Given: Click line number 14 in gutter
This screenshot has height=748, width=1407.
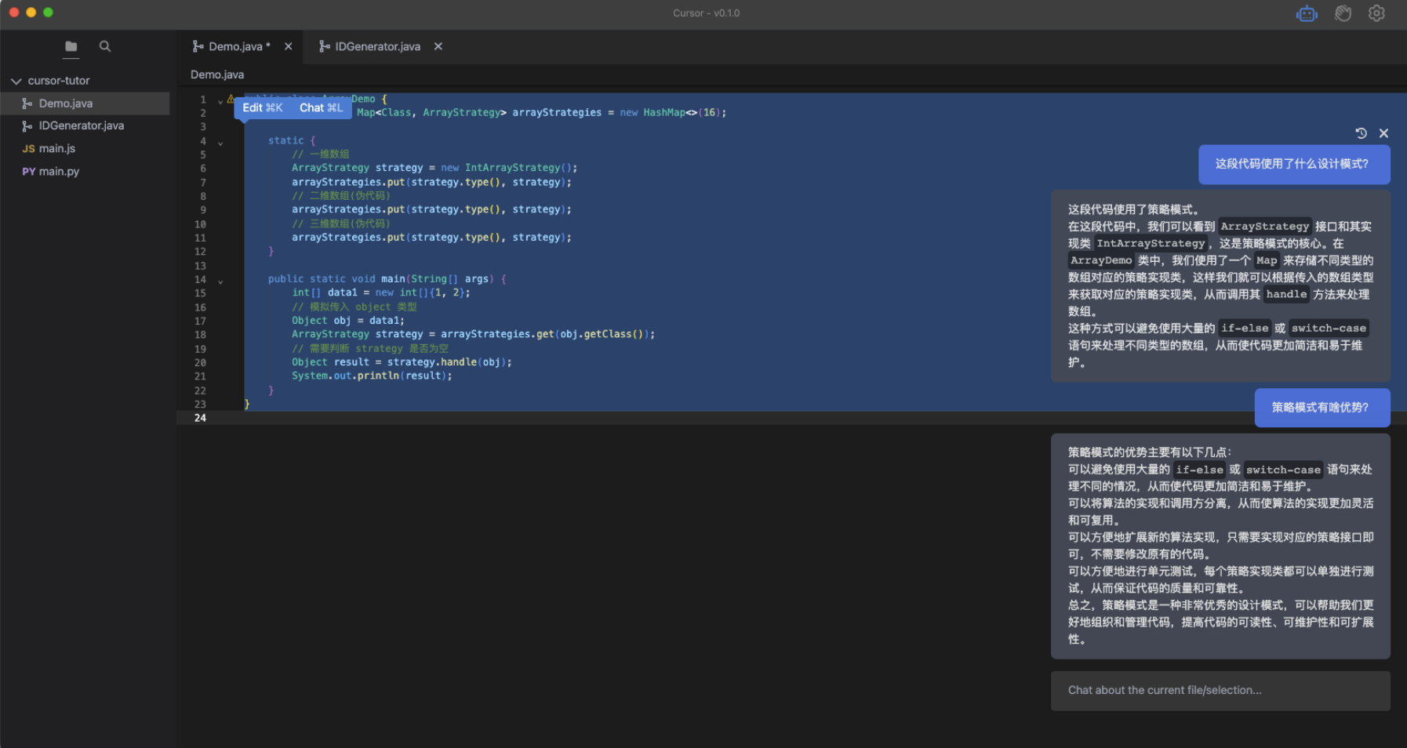Looking at the screenshot, I should (200, 279).
